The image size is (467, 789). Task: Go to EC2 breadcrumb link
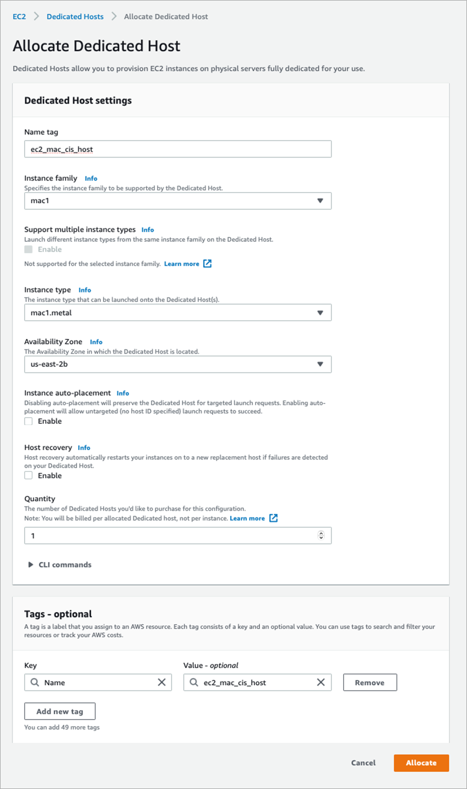pos(19,17)
